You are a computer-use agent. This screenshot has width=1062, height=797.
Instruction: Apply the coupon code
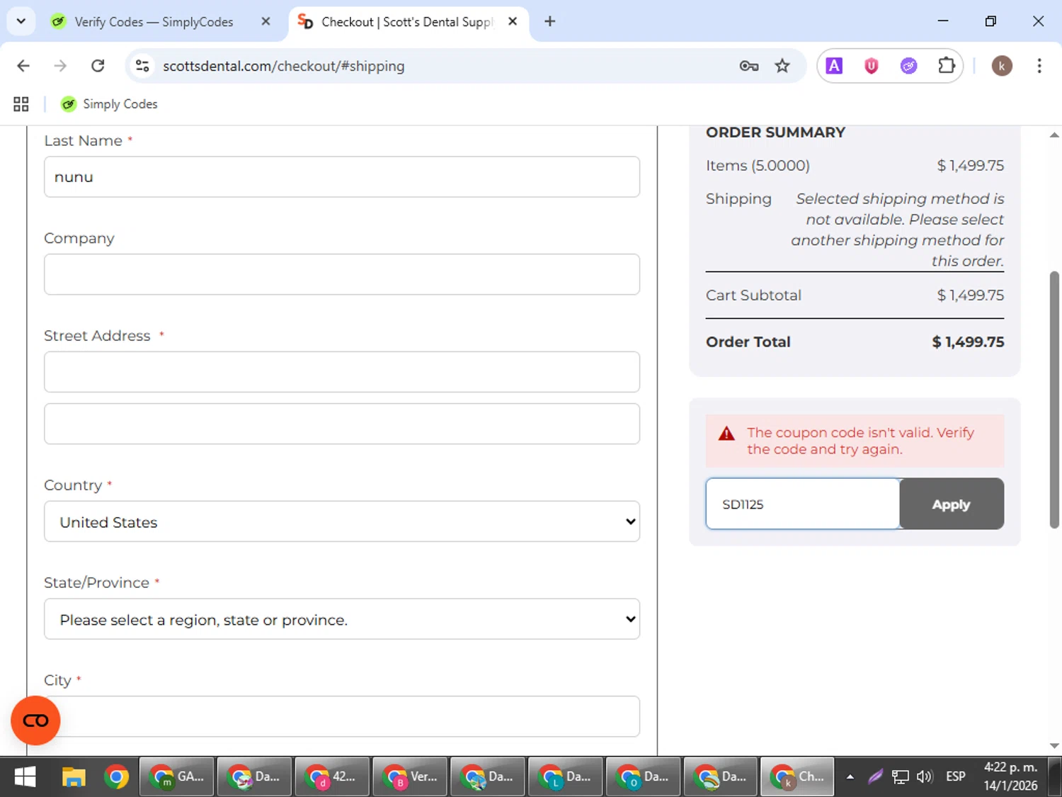click(x=952, y=504)
